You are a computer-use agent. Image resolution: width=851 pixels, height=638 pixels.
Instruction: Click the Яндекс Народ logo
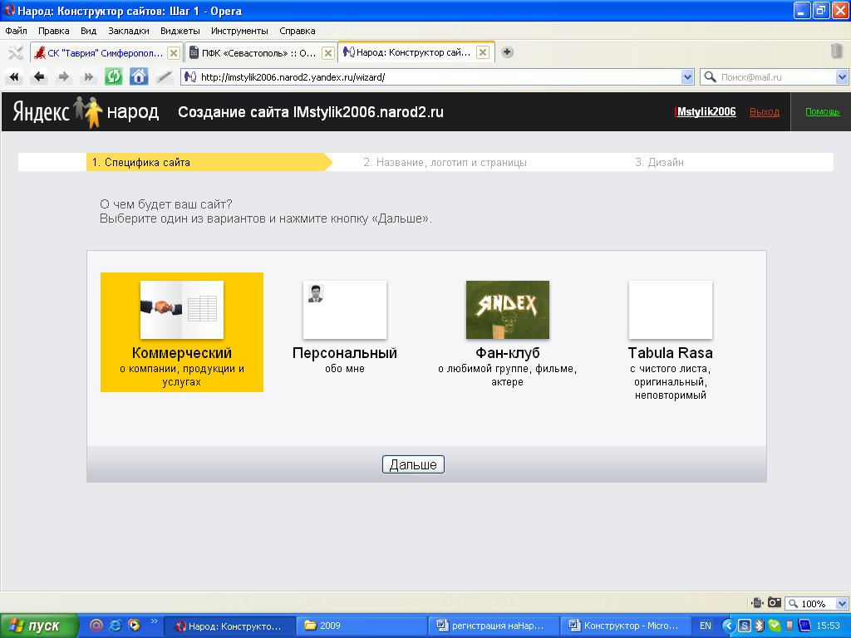coord(86,112)
